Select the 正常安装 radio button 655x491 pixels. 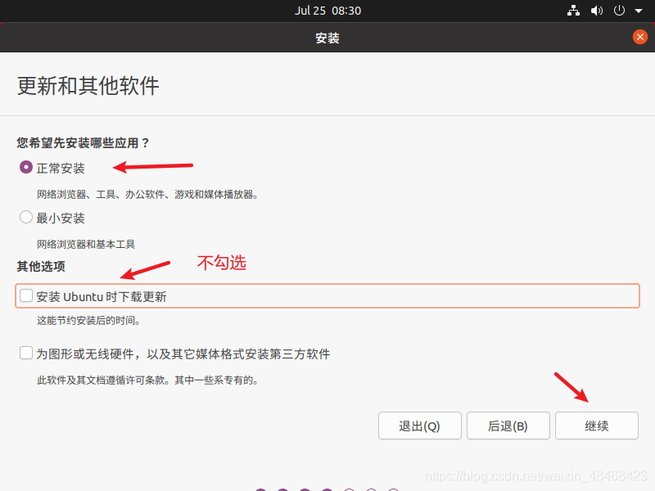point(26,168)
